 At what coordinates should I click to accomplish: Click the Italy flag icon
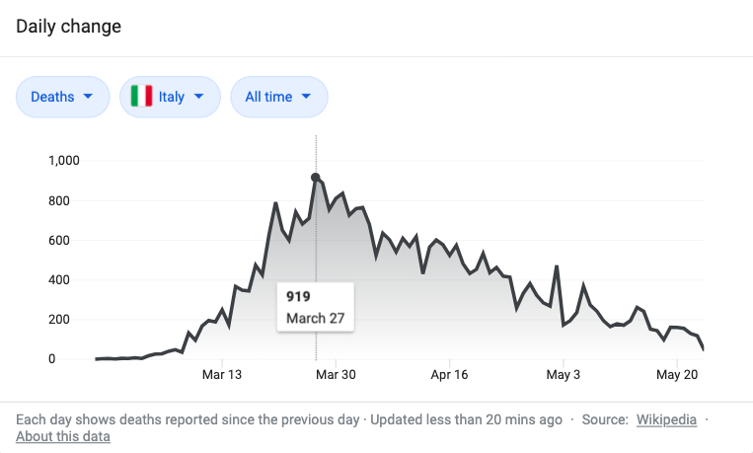click(x=142, y=97)
